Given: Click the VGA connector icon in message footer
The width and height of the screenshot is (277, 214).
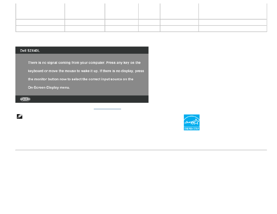Looking at the screenshot, I should click(x=25, y=99).
